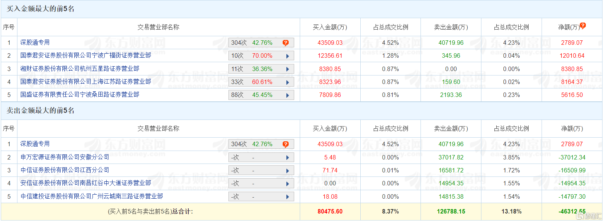Image resolution: width=604 pixels, height=222 pixels.
Task: Expand arrow for 国盛证券宁波桑田路 88次 box
Action: (x=288, y=95)
